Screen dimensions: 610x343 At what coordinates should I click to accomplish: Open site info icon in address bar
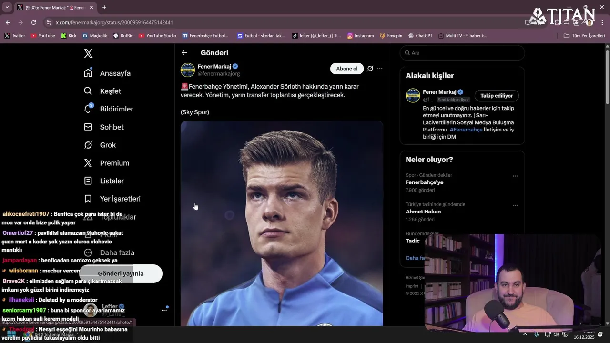(49, 22)
